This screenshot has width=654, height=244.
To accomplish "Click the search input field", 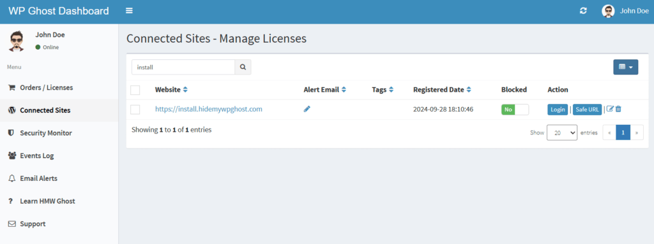I will tap(183, 67).
